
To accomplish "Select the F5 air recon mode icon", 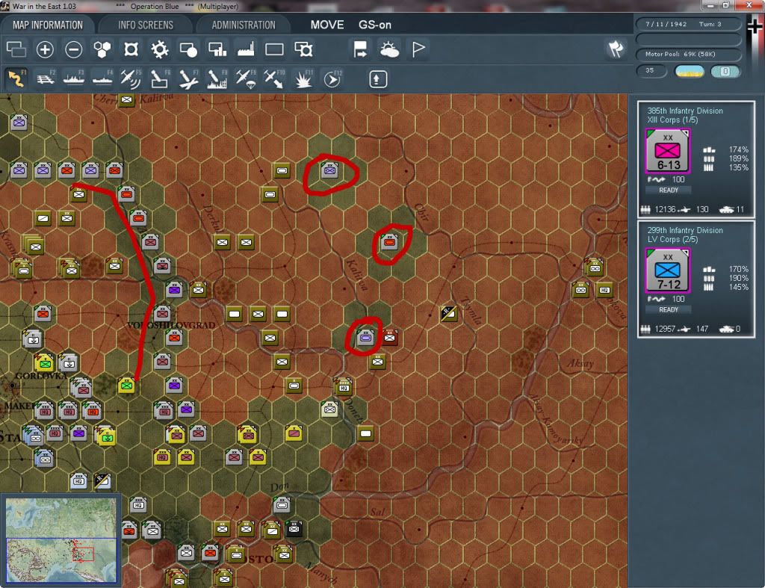I will tap(131, 79).
